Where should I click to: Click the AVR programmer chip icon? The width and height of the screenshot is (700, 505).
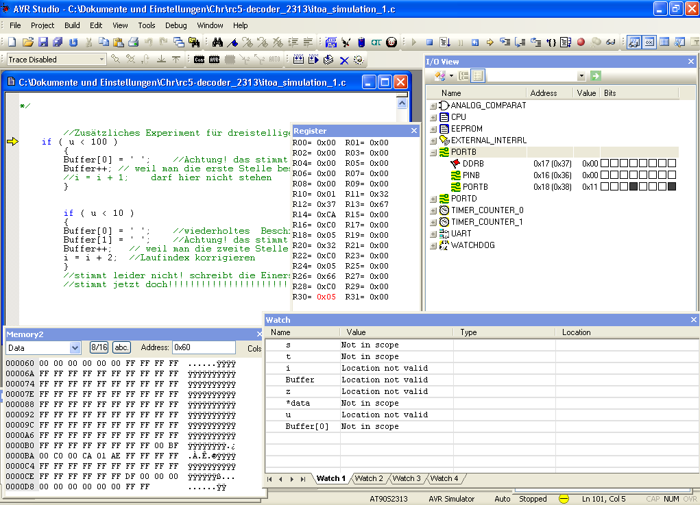(215, 60)
